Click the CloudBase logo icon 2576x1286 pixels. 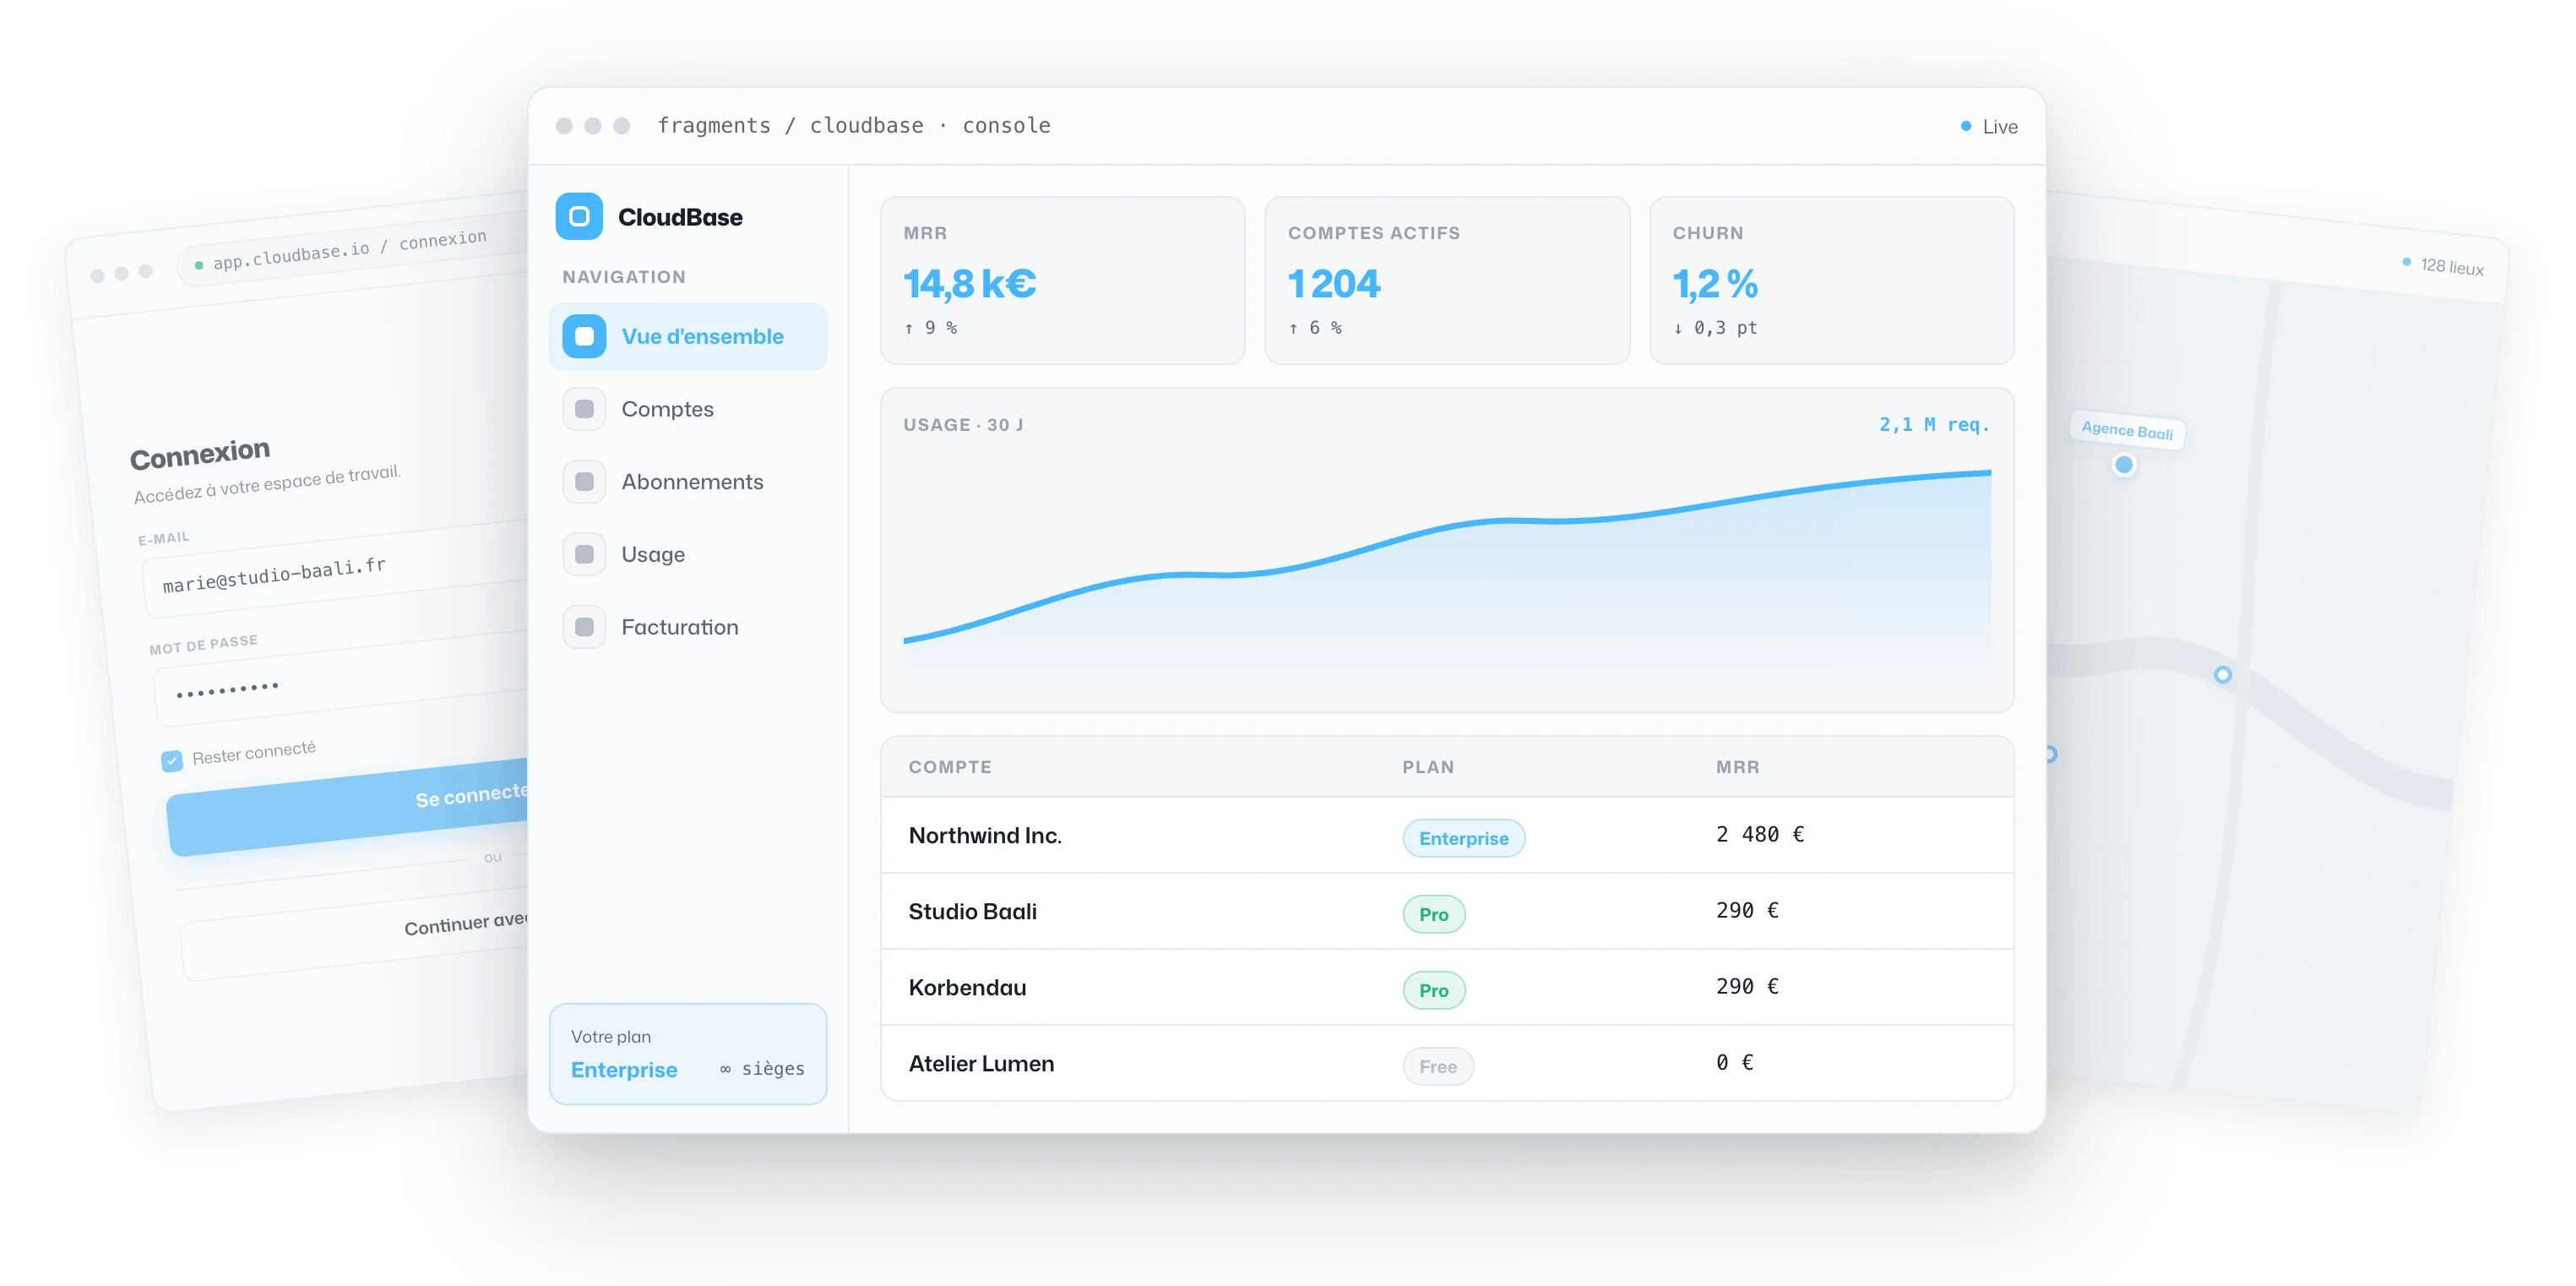579,216
